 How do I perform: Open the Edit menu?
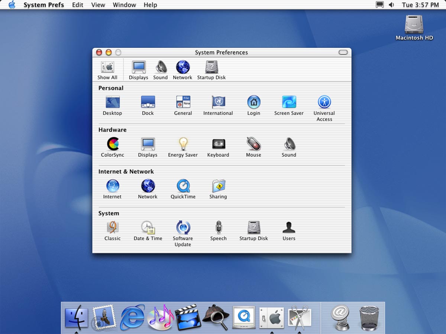78,5
